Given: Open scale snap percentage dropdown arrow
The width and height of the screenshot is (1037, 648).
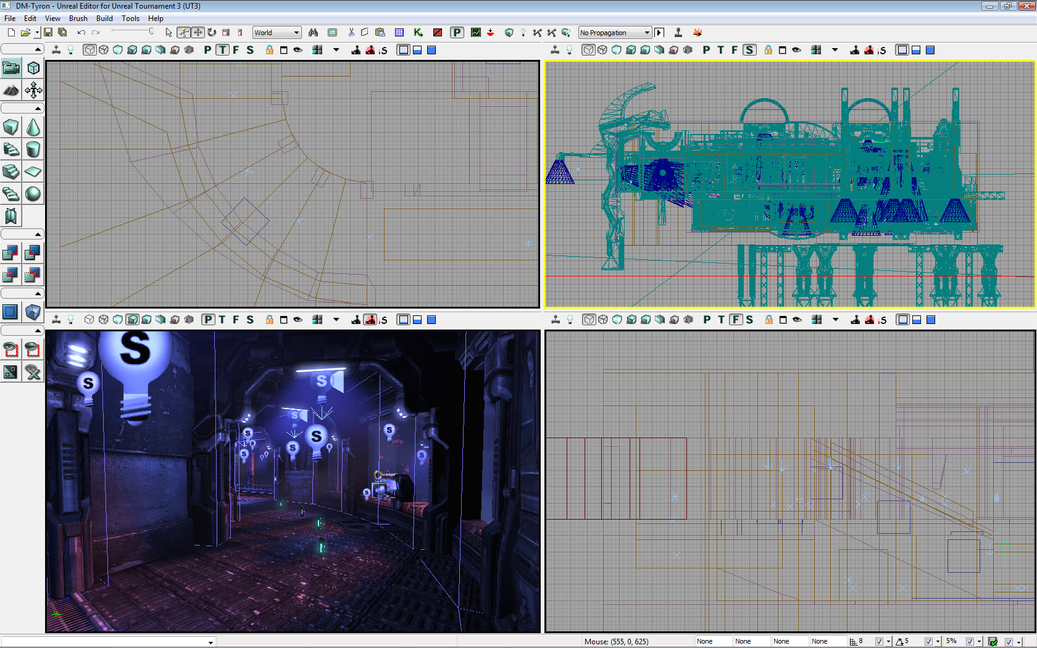Looking at the screenshot, I should (x=980, y=642).
